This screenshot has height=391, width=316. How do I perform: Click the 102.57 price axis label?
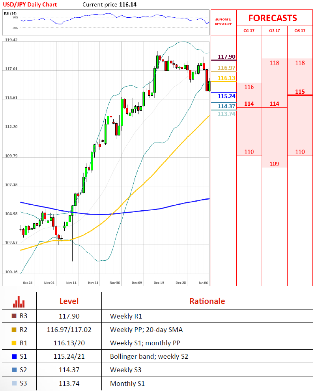tap(11, 243)
